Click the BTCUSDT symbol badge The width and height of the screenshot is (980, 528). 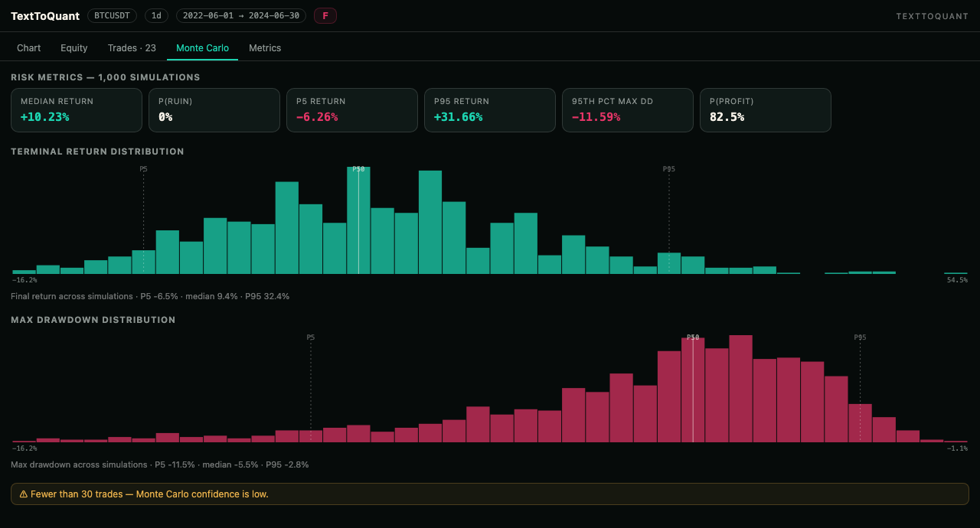[113, 15]
